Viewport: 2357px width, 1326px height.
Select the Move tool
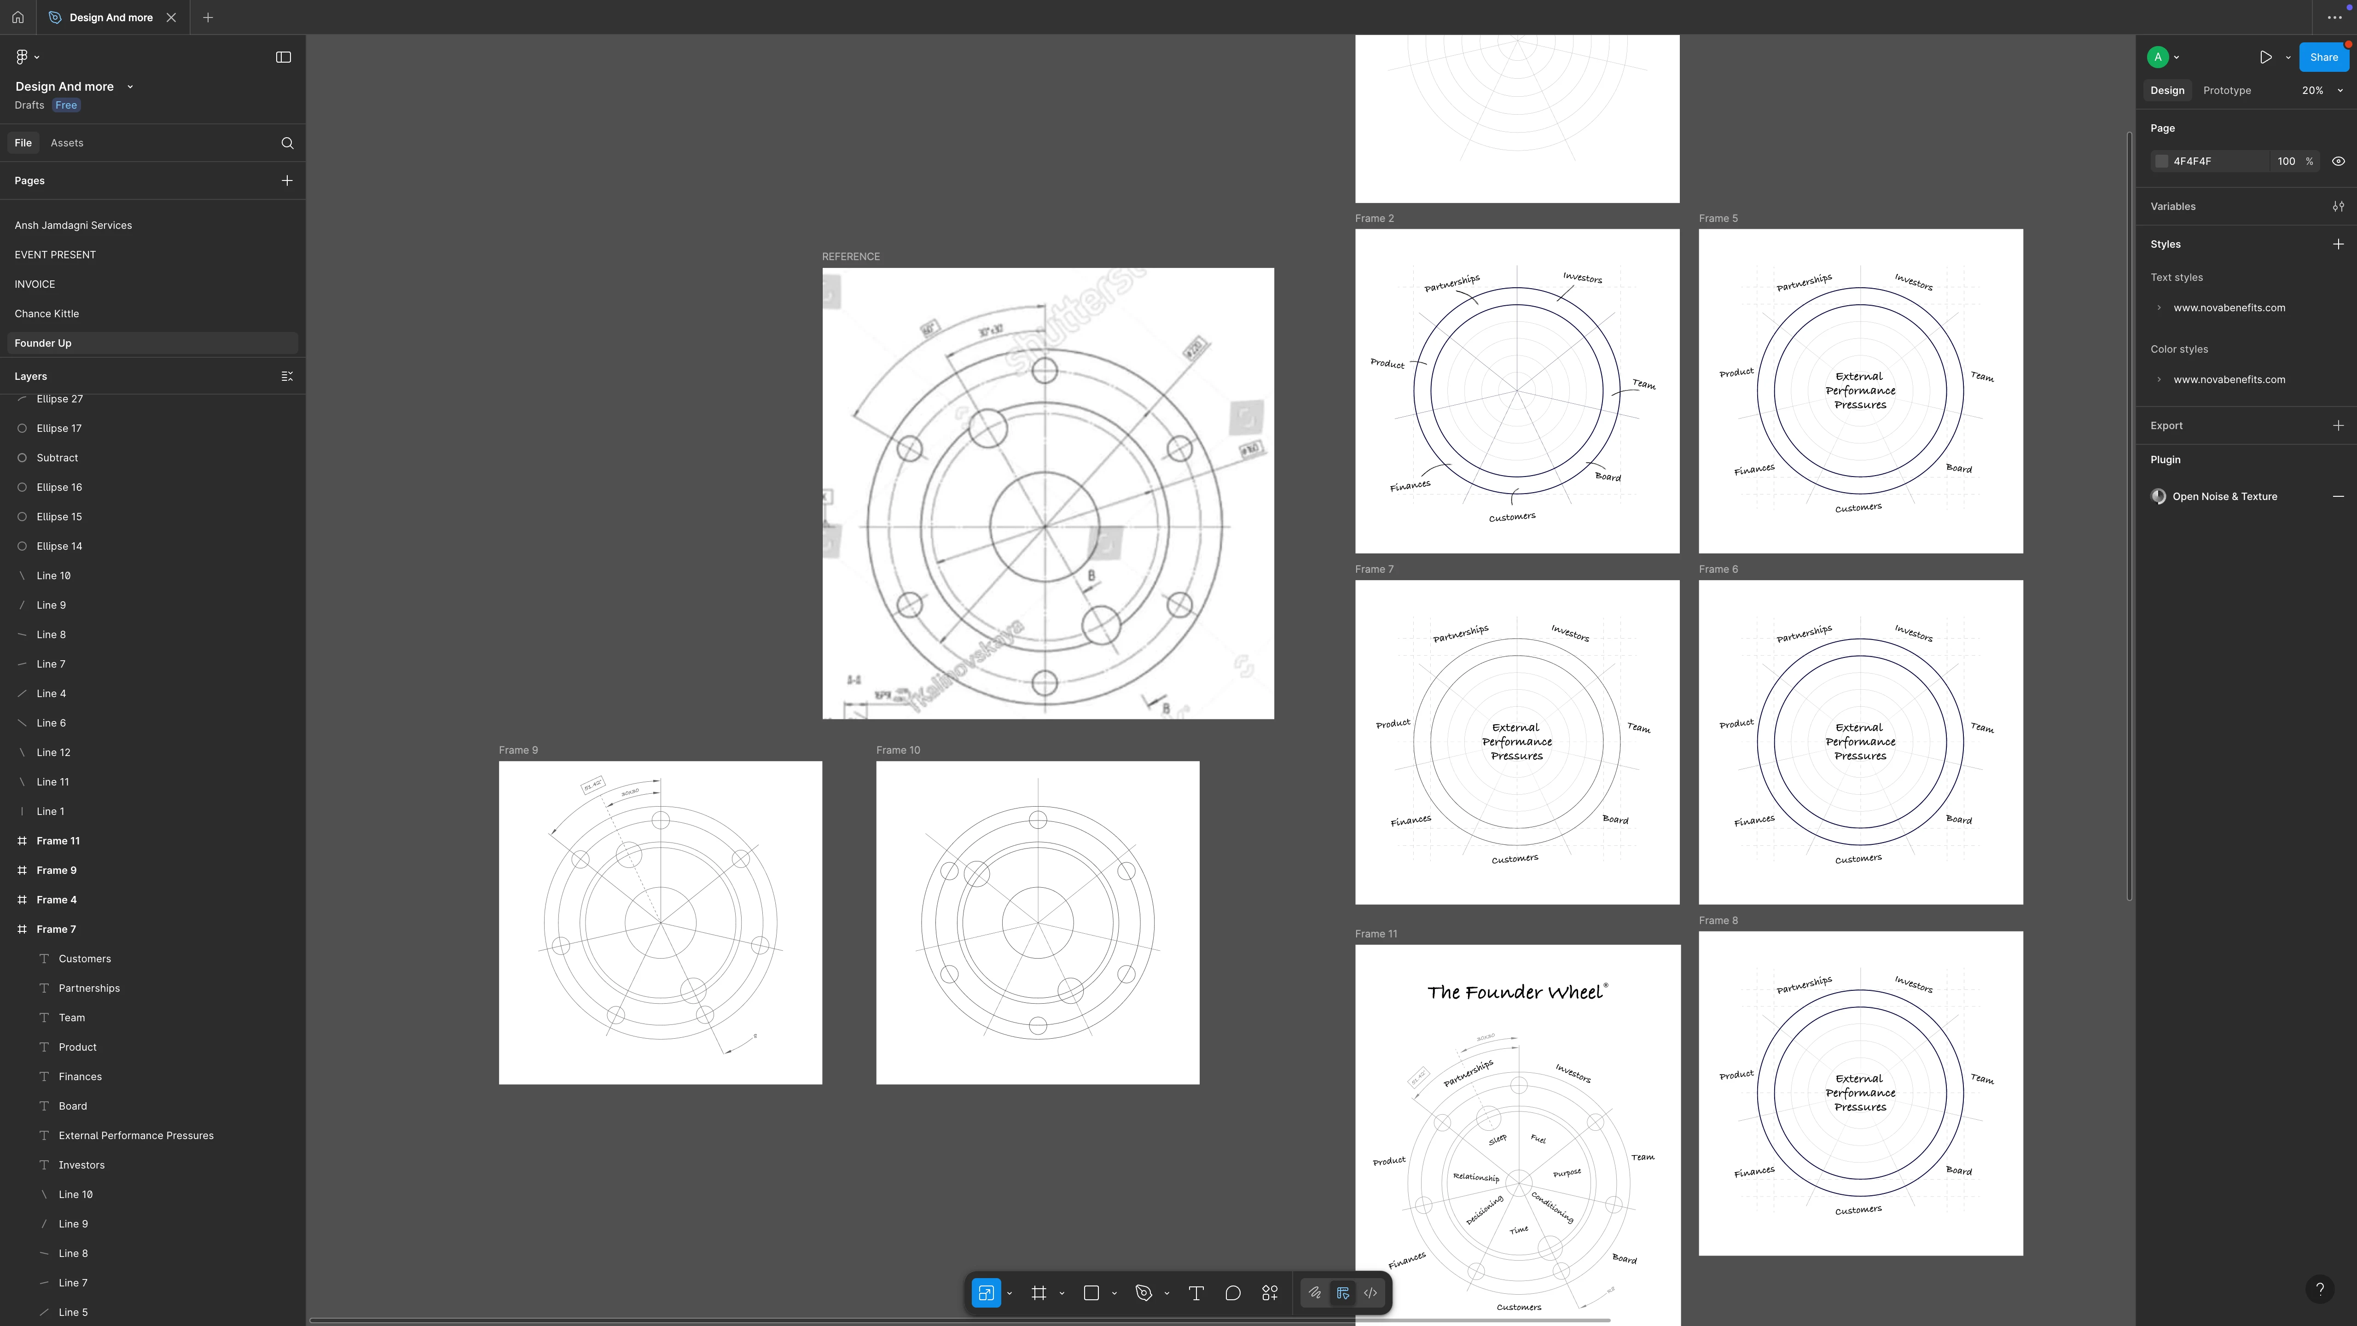point(986,1293)
